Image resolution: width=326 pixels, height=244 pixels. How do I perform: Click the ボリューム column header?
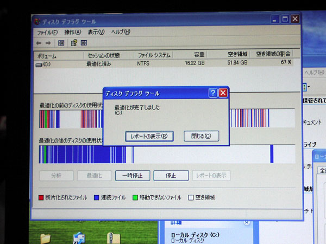click(x=59, y=56)
